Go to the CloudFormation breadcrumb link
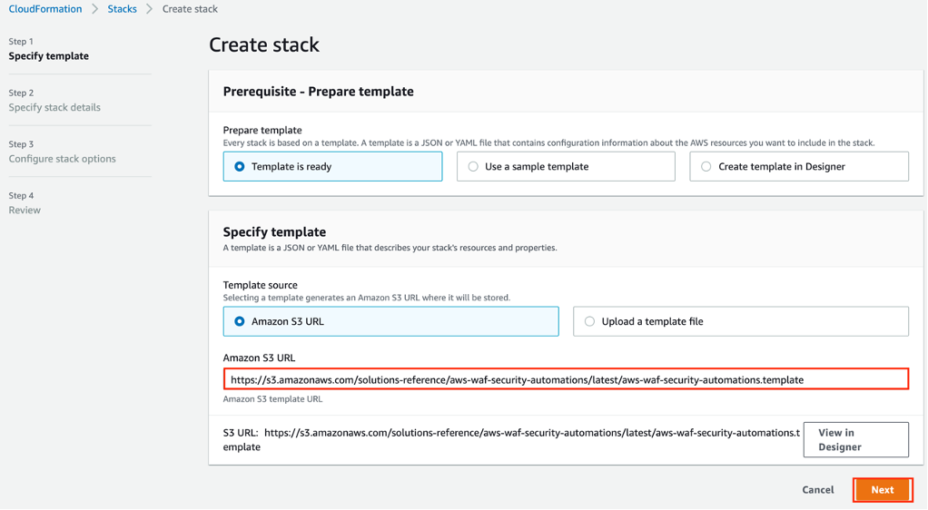This screenshot has height=510, width=928. pos(45,9)
